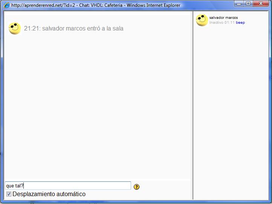Click the horizontal divider above the message input
The width and height of the screenshot is (272, 204).
pos(98,179)
